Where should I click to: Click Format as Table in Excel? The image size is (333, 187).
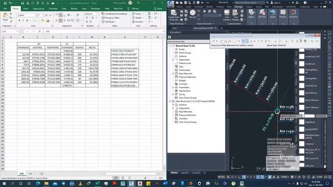pos(111,18)
